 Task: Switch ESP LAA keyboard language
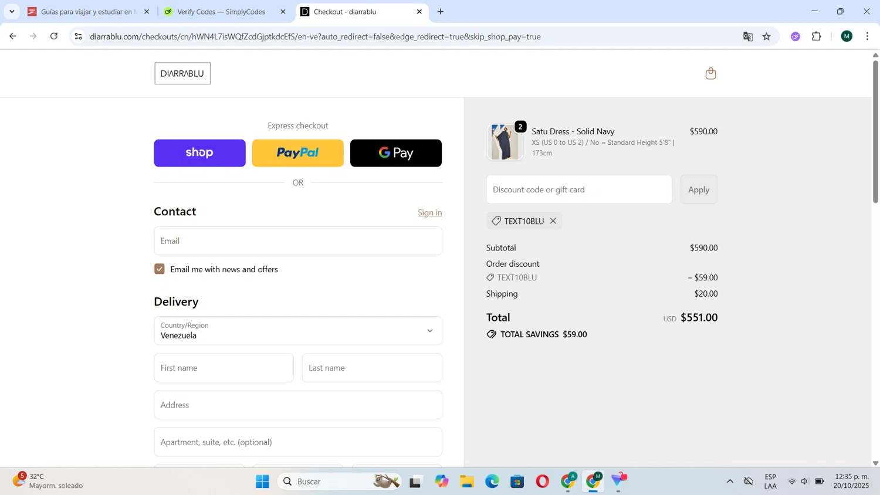[x=770, y=482]
